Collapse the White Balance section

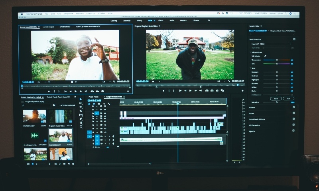point(250,52)
